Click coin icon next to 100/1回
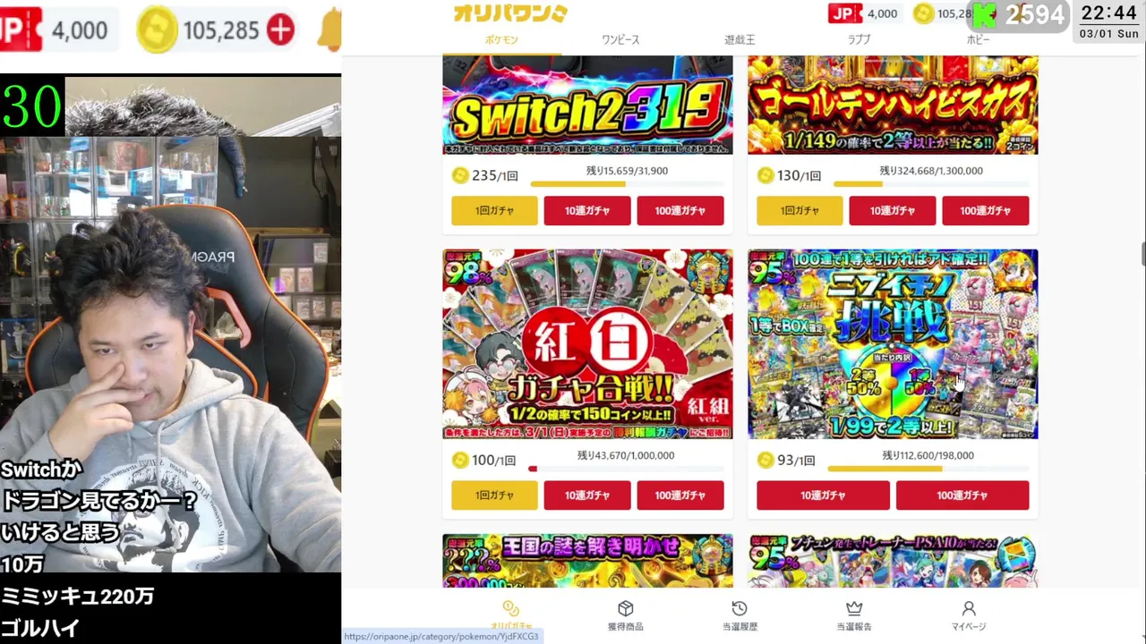Image resolution: width=1146 pixels, height=644 pixels. pyautogui.click(x=460, y=460)
